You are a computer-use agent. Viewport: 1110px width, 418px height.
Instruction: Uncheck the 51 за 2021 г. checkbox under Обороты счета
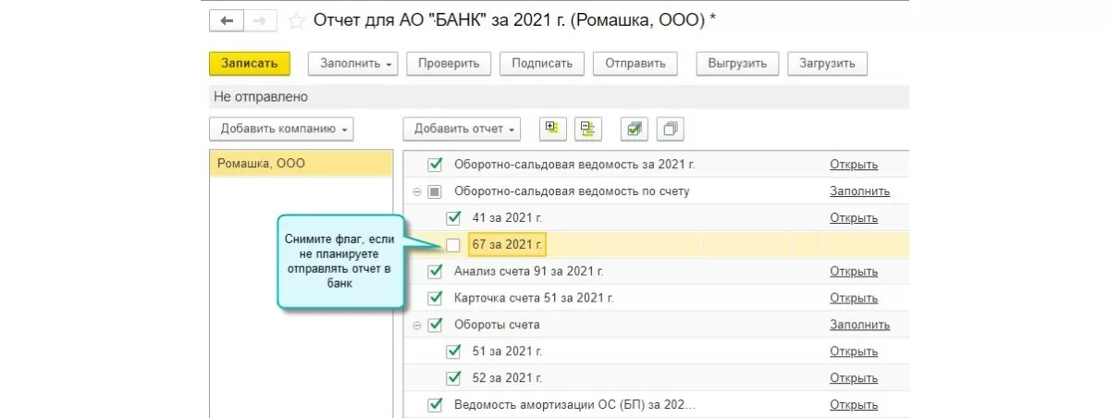click(453, 351)
